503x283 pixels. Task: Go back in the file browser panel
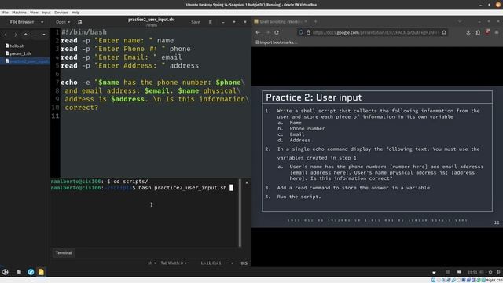6,35
